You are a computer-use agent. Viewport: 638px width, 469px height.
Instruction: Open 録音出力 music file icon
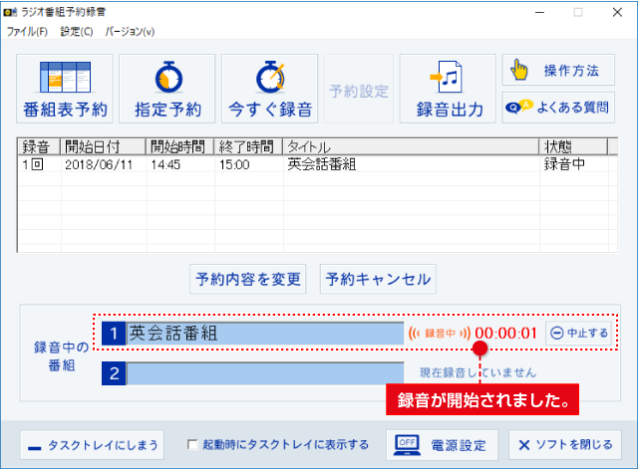point(447,77)
